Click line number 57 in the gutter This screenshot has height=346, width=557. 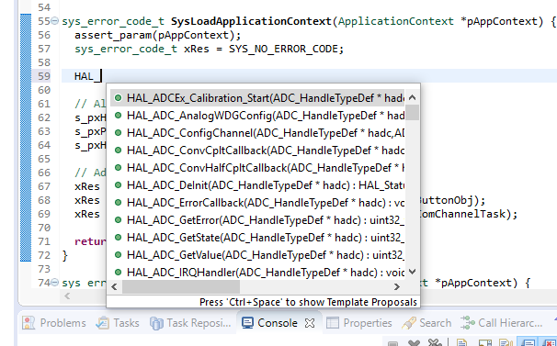point(44,49)
